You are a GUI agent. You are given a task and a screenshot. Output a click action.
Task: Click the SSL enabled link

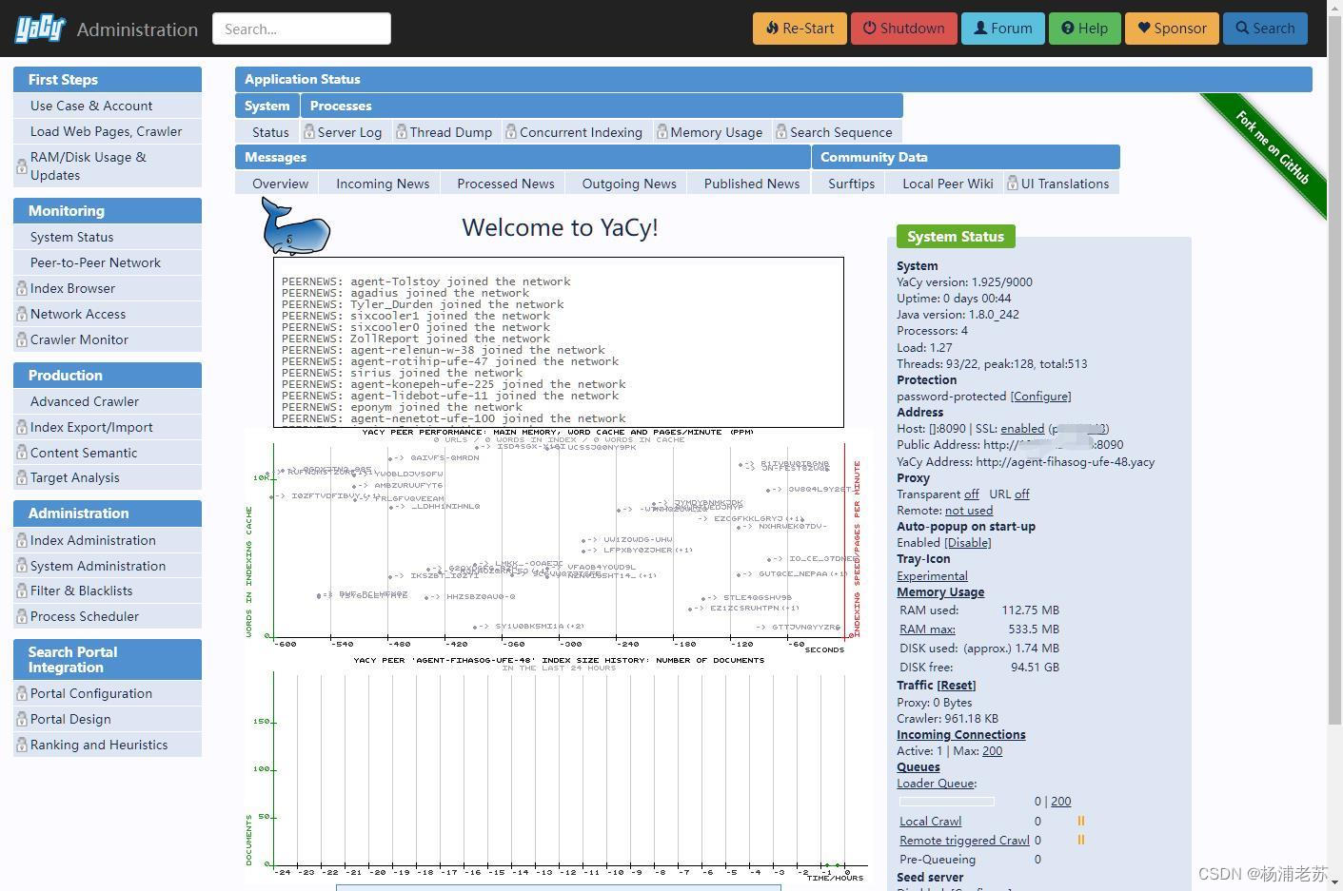1022,429
